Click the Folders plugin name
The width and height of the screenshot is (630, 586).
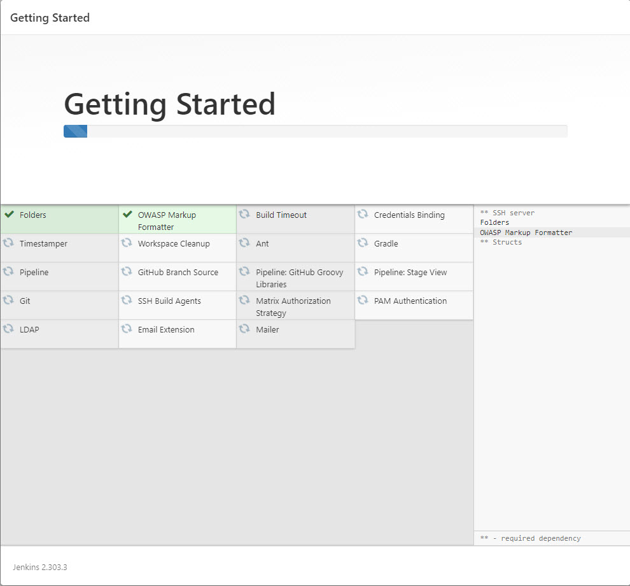pos(33,215)
